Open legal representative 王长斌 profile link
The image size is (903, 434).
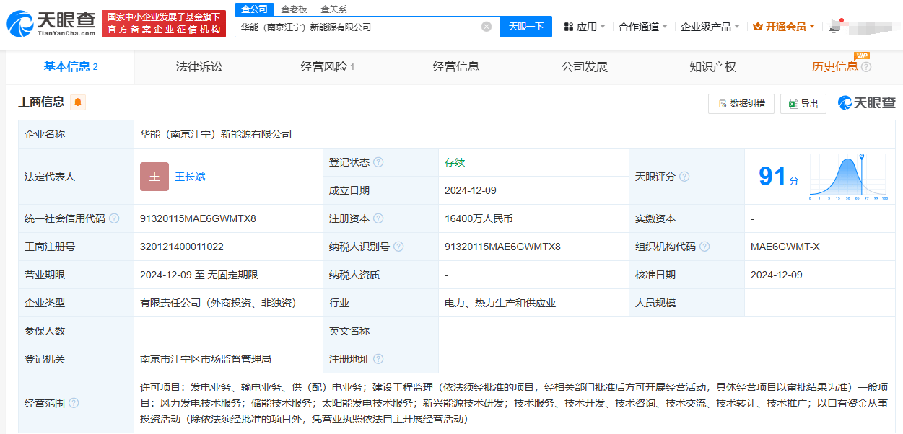[191, 176]
